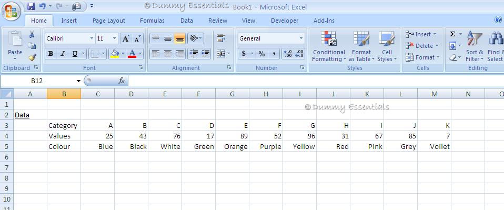
Task: Click the Select All corner button
Action: click(x=7, y=94)
